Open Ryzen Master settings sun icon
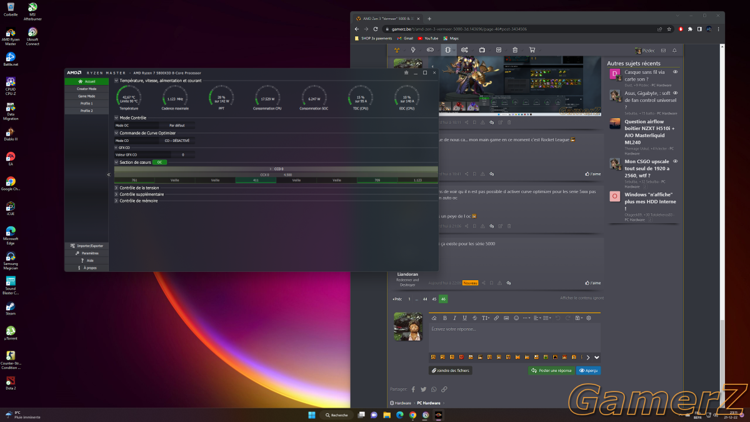Screen dimensions: 750x422 (407, 73)
